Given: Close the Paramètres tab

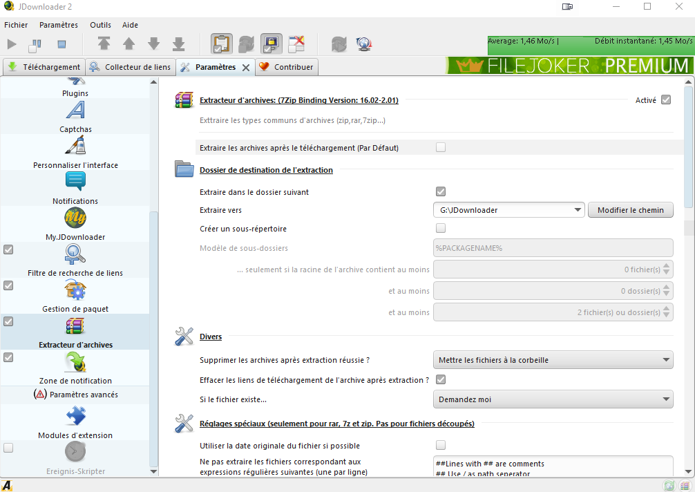Looking at the screenshot, I should (x=246, y=67).
